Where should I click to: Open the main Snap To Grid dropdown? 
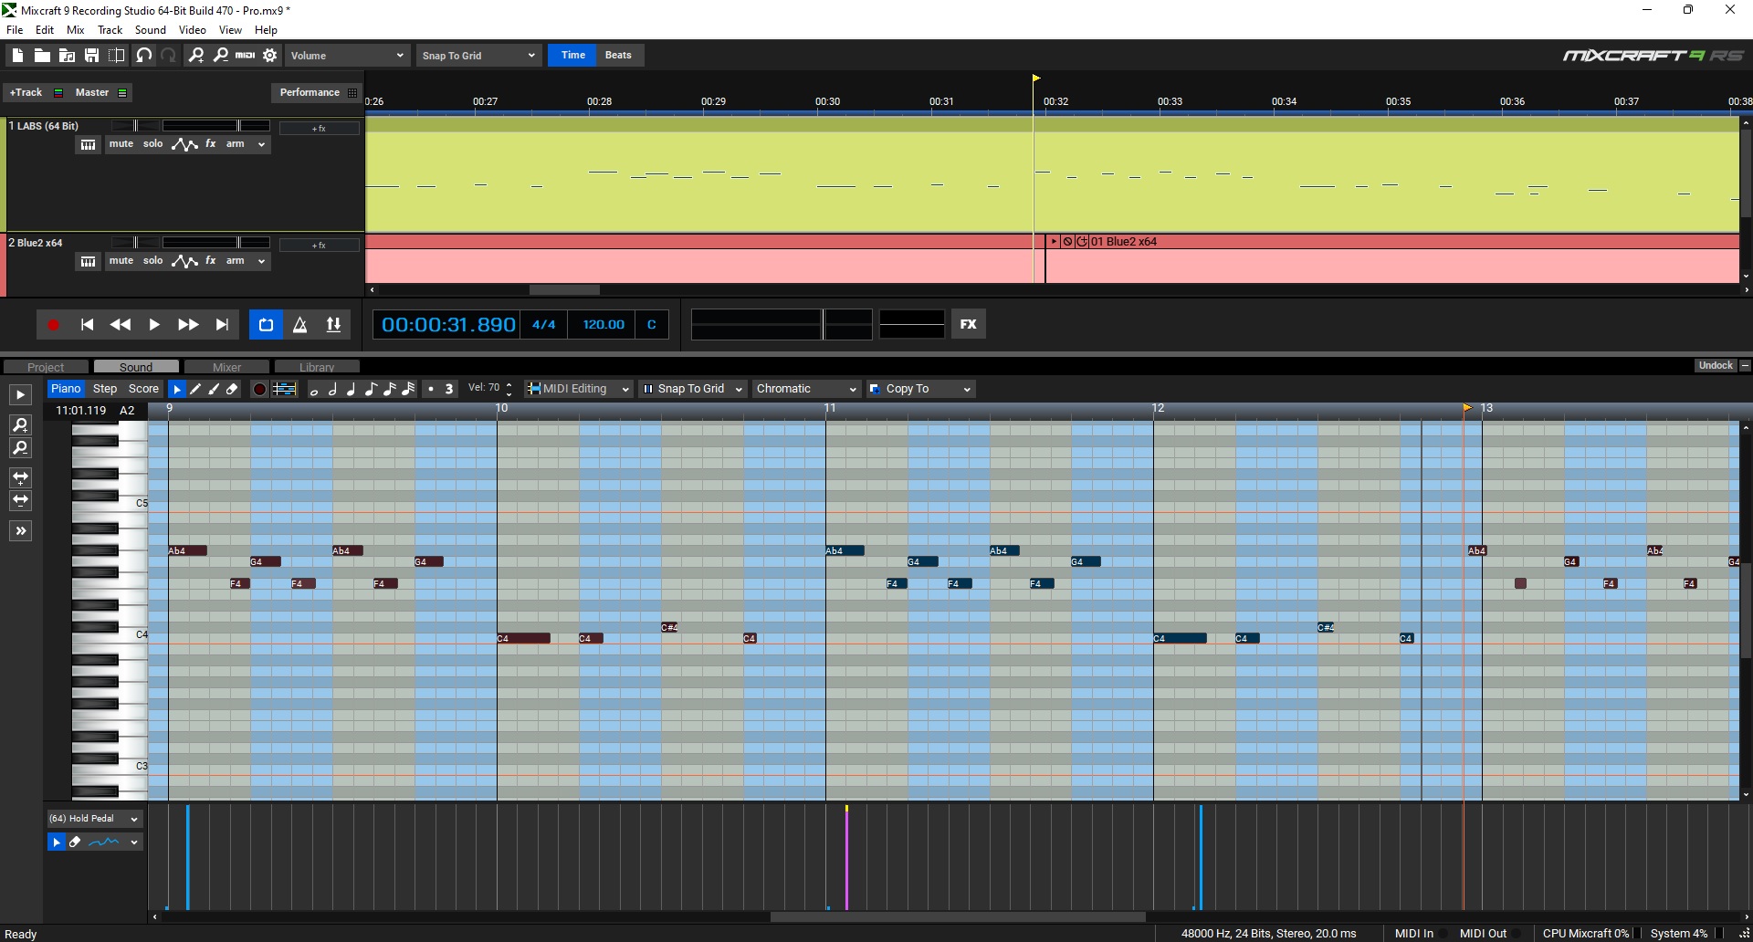pyautogui.click(x=478, y=56)
